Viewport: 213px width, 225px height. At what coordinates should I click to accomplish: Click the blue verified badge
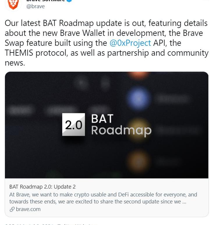coord(69,1)
